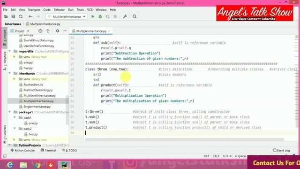
Task: Click the Collapse All icon in Project panel
Action: tap(48, 31)
